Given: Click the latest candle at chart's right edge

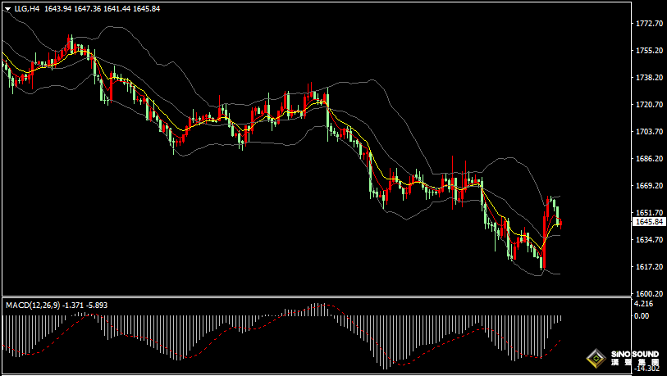Looking at the screenshot, I should [x=561, y=224].
